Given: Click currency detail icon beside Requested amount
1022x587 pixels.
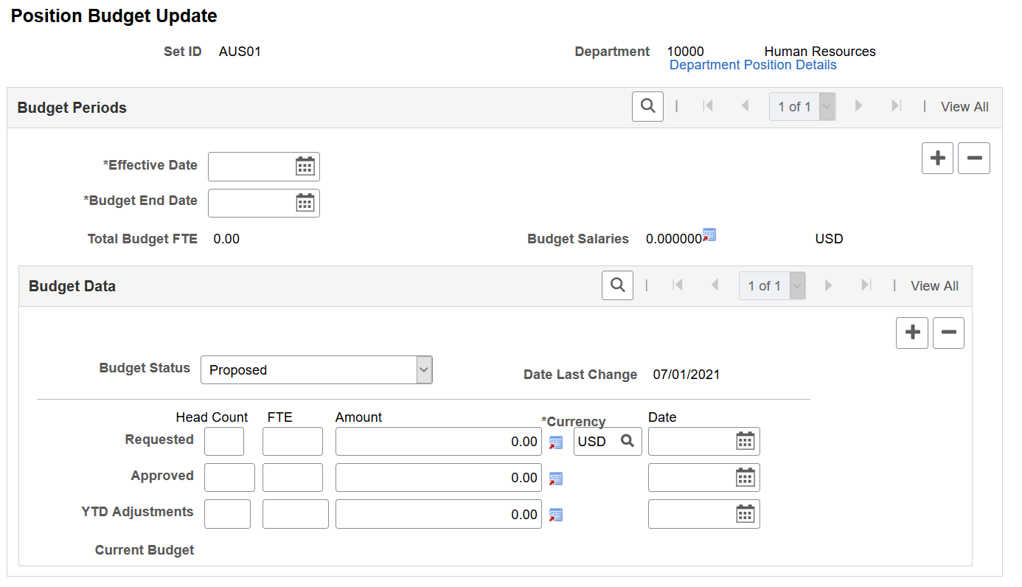Looking at the screenshot, I should click(555, 442).
